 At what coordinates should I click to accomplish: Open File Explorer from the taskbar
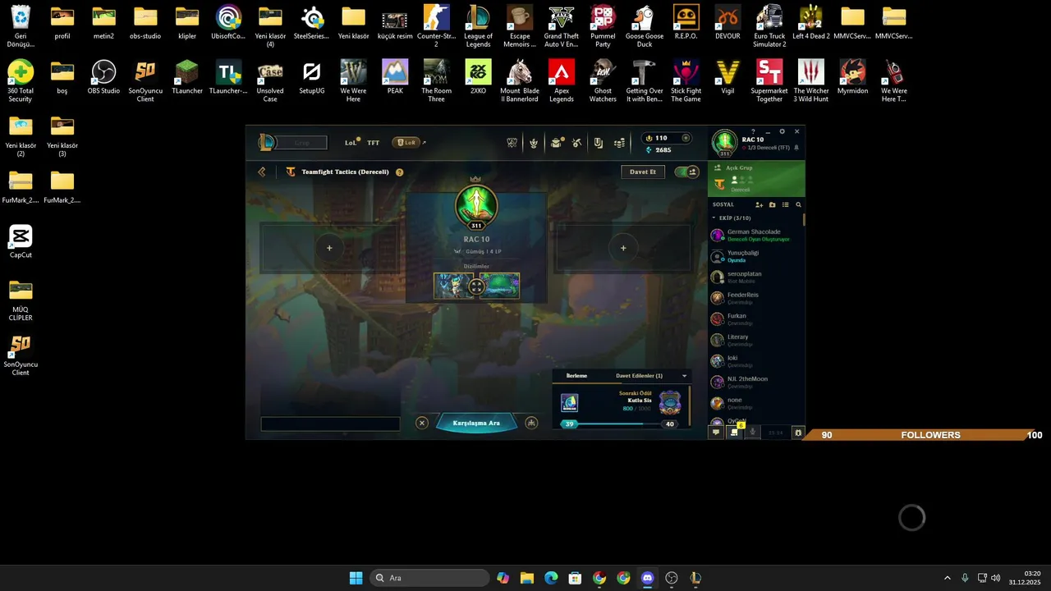(x=527, y=578)
